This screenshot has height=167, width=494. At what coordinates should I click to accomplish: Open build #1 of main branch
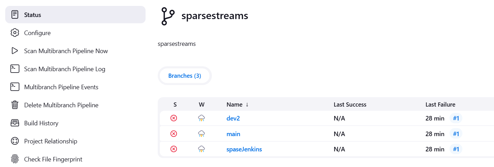pyautogui.click(x=456, y=134)
